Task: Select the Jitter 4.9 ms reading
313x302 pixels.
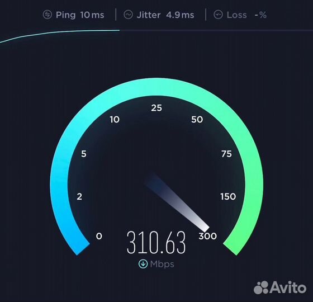Action: (x=165, y=15)
